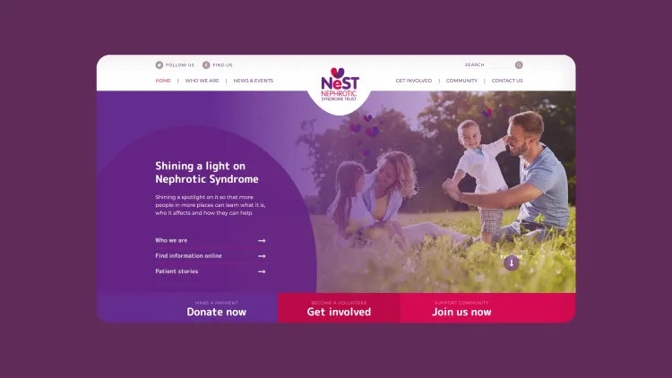This screenshot has height=378, width=672.
Task: Go to News & Events page
Action: (254, 81)
